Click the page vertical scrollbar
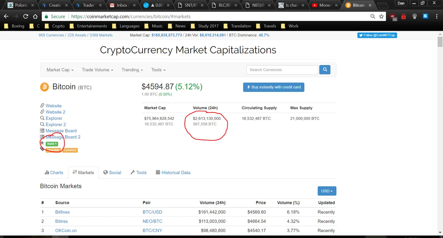 tap(440, 42)
